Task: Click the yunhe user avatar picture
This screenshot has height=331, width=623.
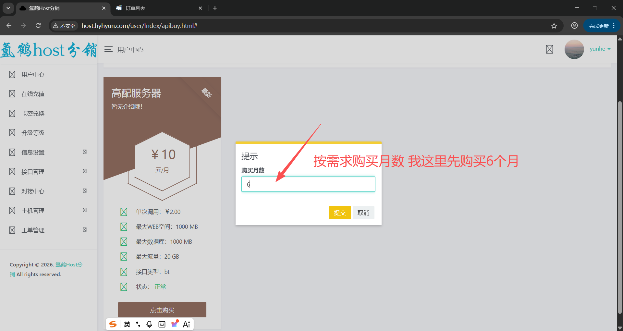Action: click(x=574, y=49)
